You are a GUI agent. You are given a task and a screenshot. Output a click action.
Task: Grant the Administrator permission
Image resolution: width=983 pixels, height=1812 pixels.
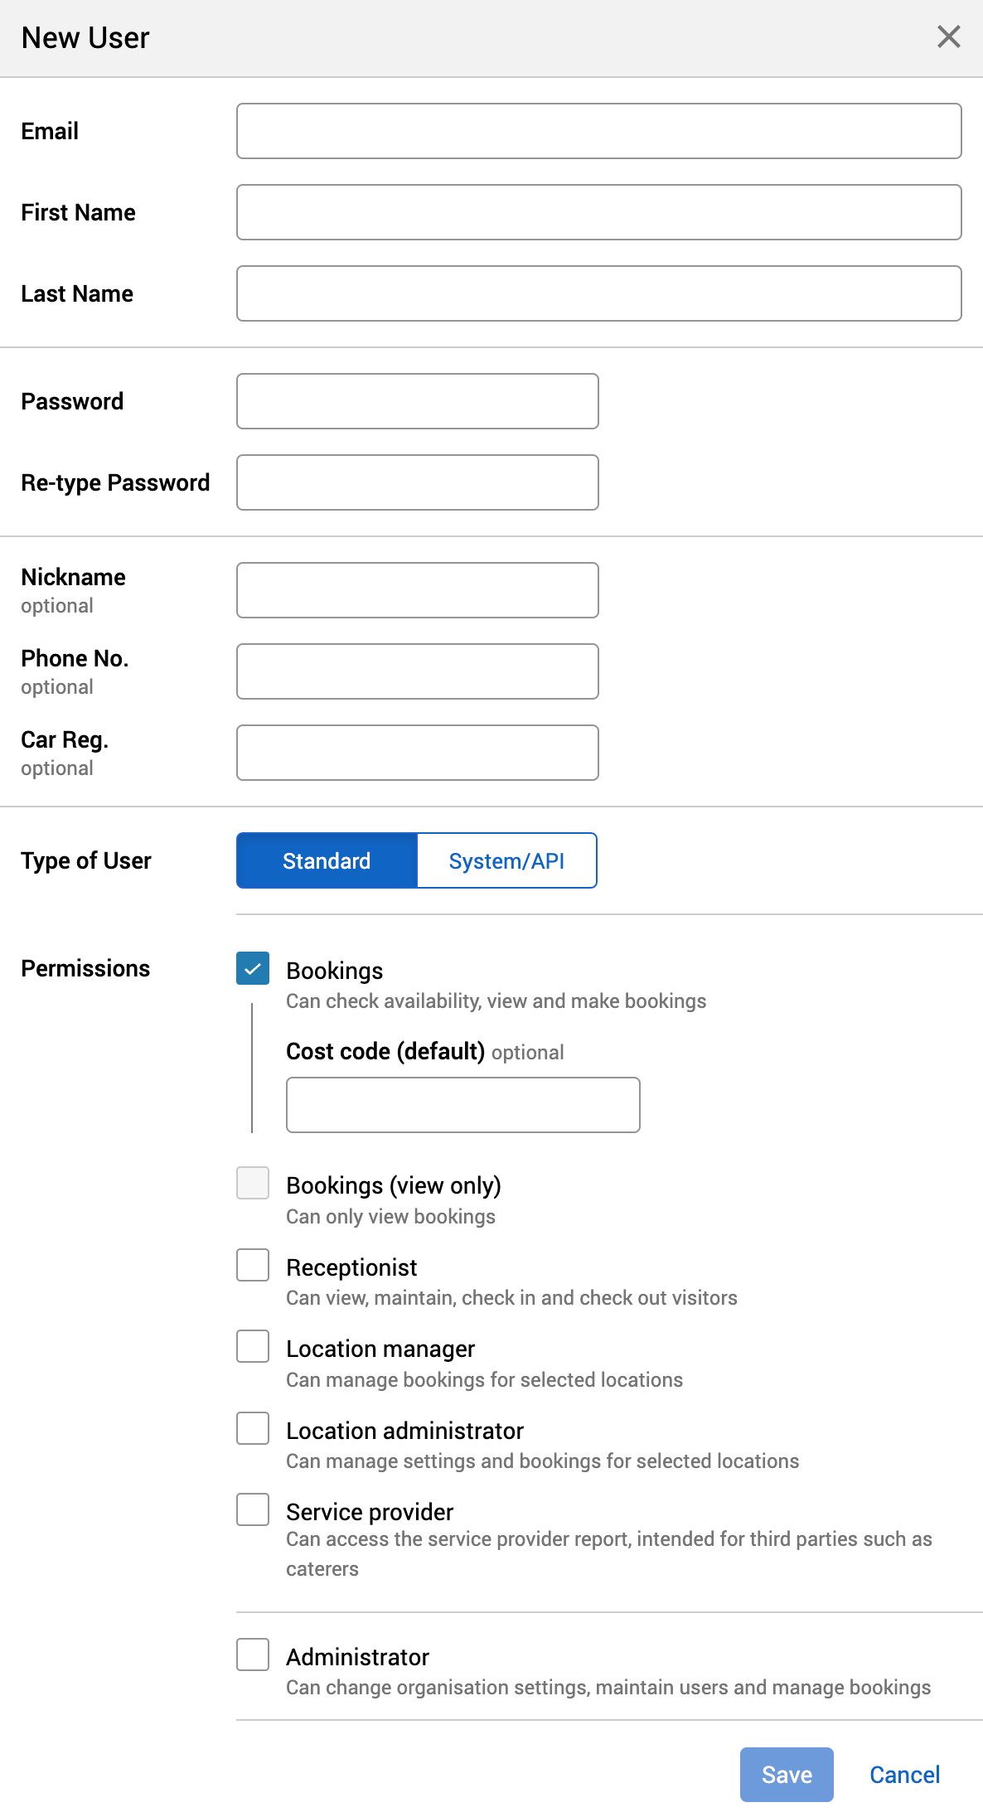253,1655
